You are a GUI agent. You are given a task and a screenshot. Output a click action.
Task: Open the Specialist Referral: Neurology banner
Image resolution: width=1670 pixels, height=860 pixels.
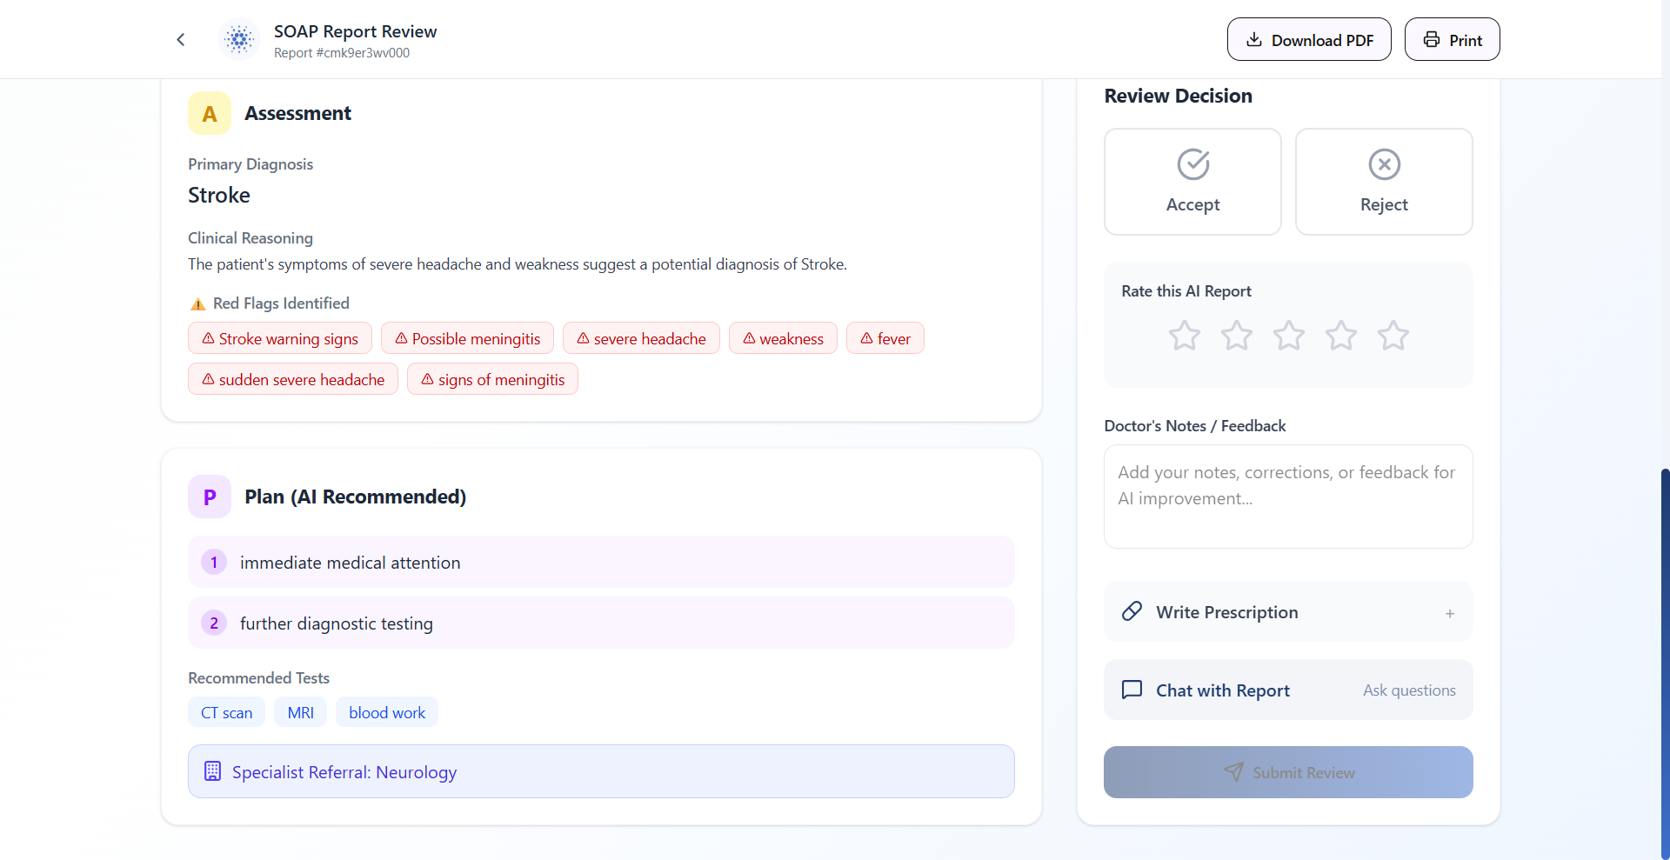pos(601,771)
